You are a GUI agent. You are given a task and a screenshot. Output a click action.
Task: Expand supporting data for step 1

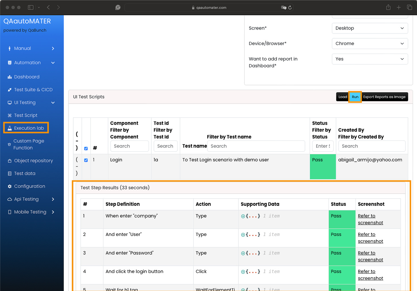point(243,216)
